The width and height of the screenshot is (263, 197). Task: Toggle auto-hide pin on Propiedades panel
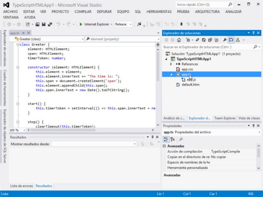tap(253, 126)
